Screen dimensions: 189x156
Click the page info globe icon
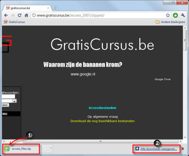coord(34,15)
